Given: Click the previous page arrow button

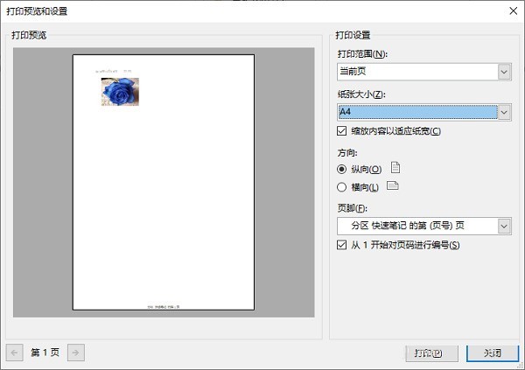Looking at the screenshot, I should (x=14, y=353).
